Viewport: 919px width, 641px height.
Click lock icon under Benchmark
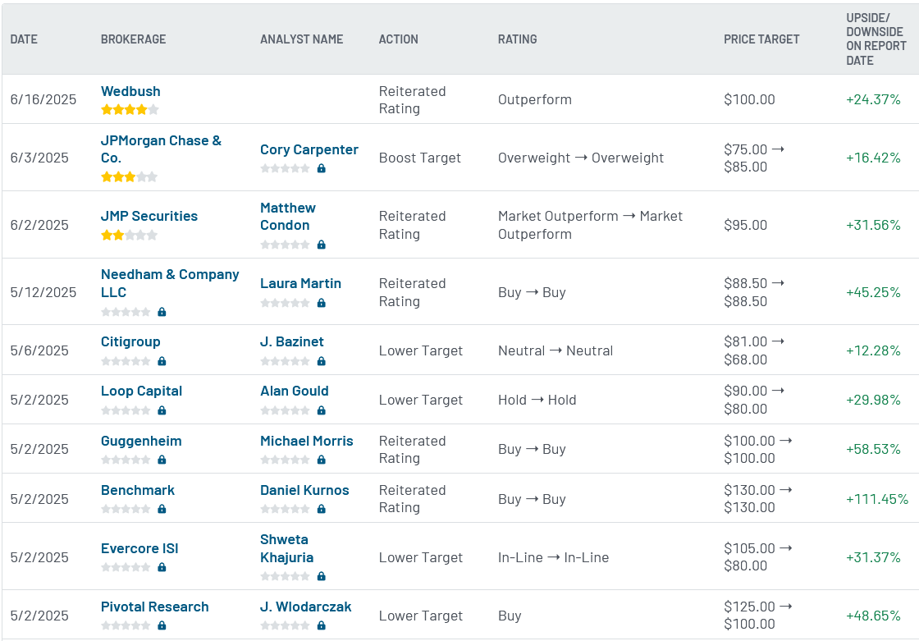(162, 509)
